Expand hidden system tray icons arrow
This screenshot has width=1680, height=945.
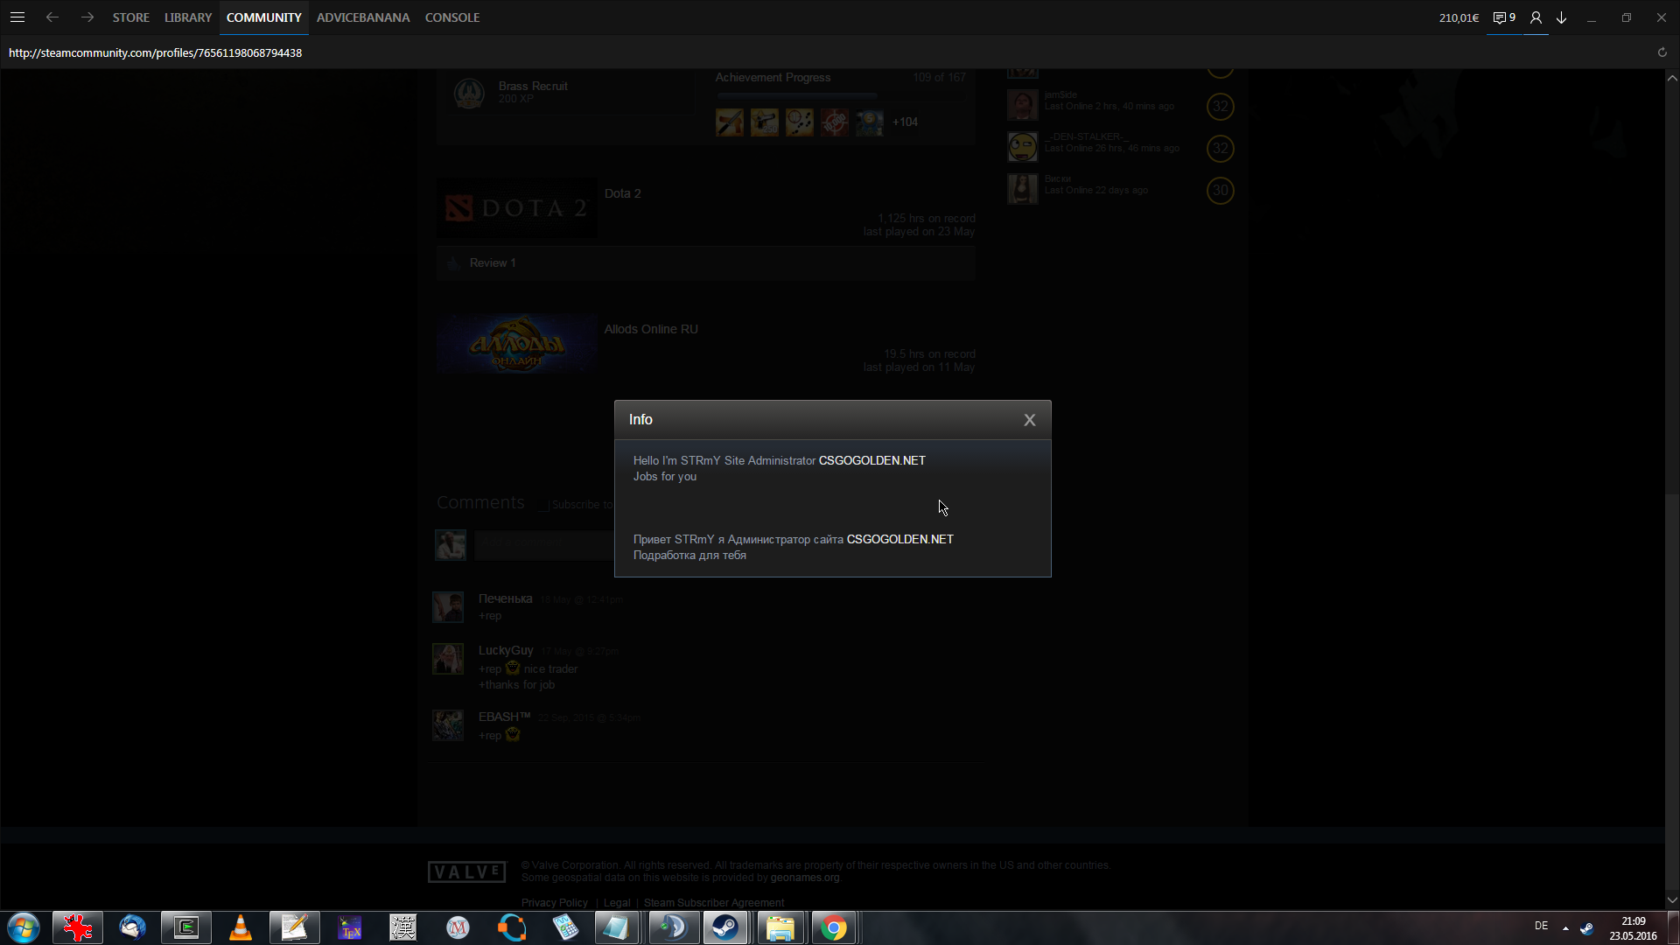[x=1565, y=927]
